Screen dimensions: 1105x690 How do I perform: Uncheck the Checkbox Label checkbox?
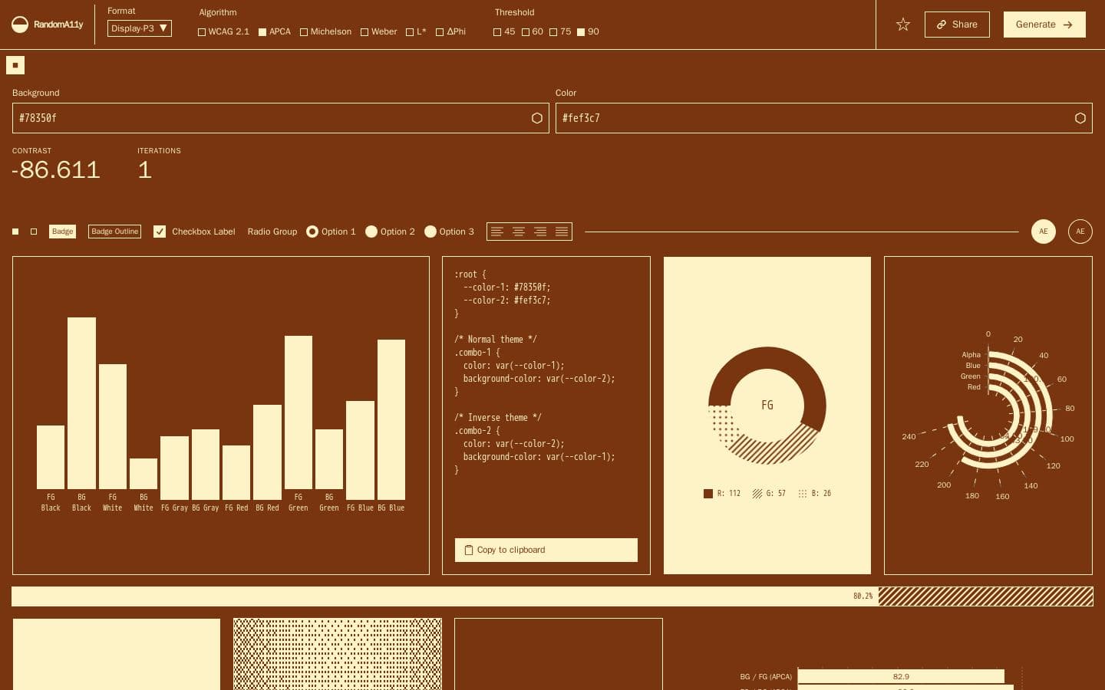pos(160,232)
